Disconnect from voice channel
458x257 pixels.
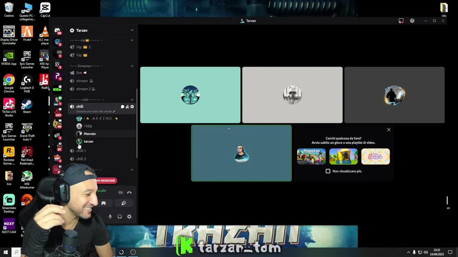129,193
